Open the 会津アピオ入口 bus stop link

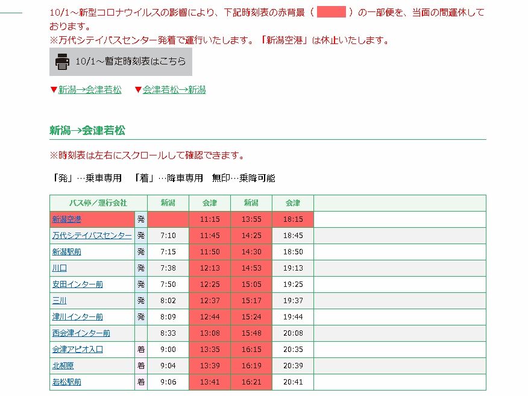point(77,349)
